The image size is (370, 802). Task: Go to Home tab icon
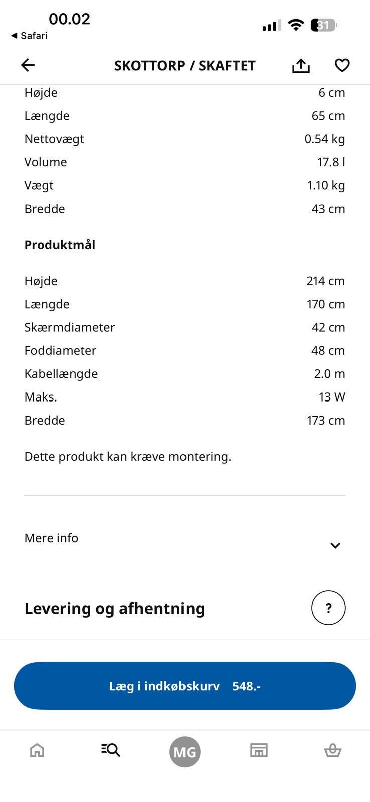[x=37, y=750]
